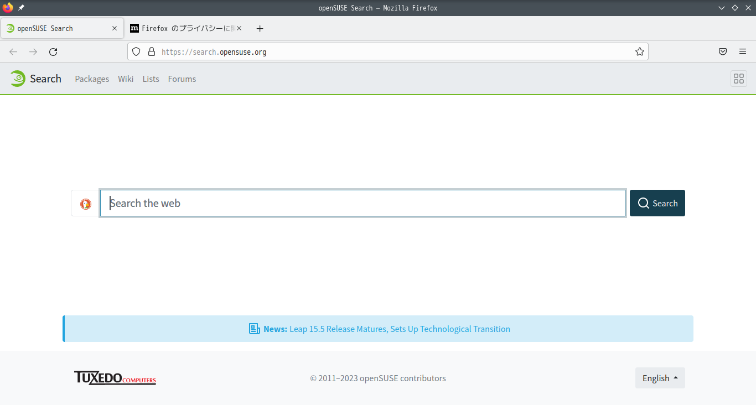Bookmark this page with star icon
756x405 pixels.
tap(640, 51)
